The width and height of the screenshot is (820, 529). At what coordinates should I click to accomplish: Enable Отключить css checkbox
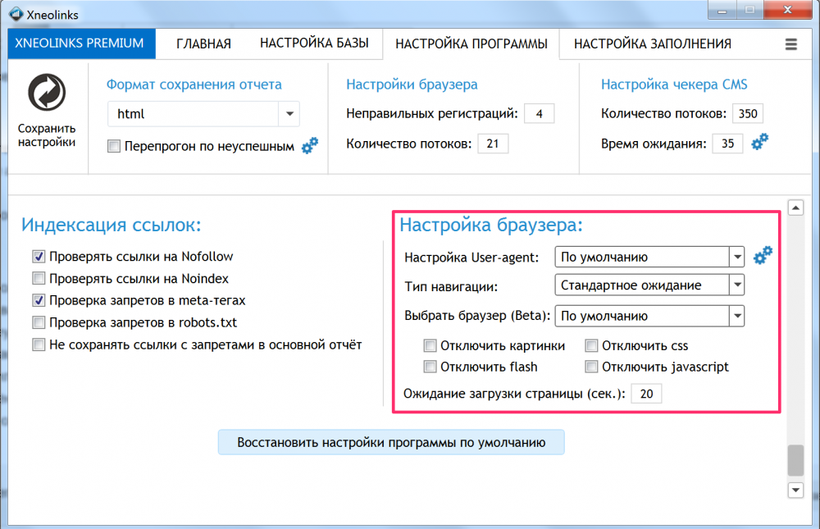coord(591,345)
